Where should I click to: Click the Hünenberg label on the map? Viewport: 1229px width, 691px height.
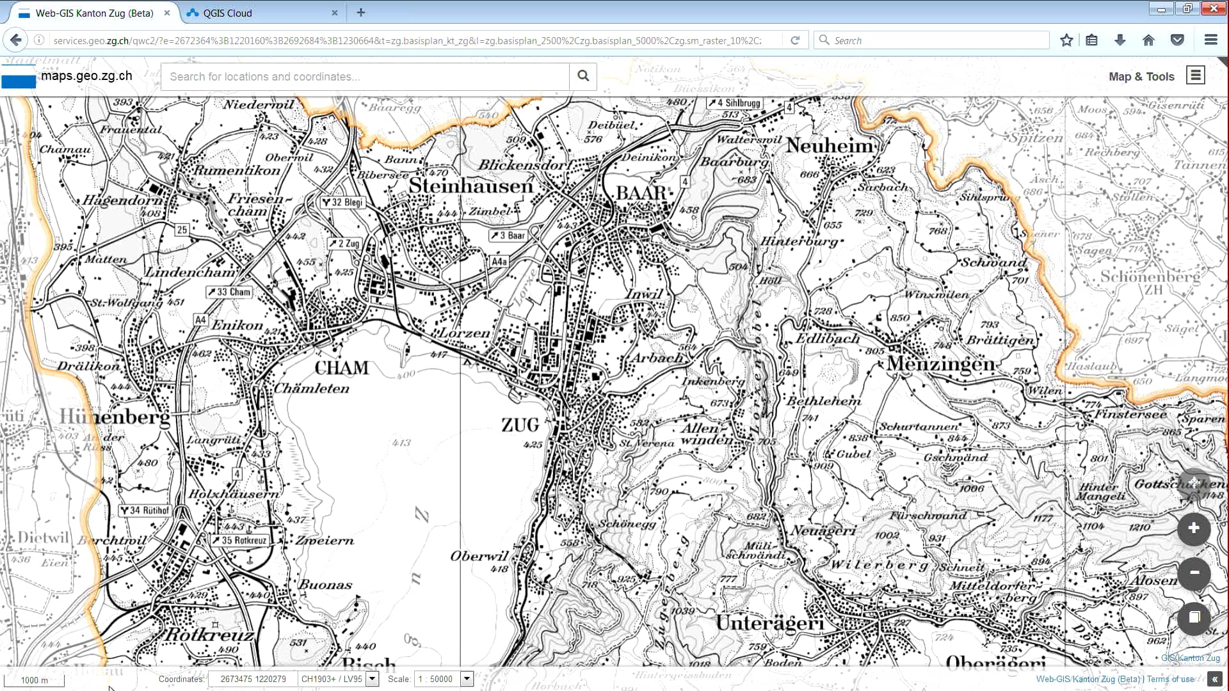pyautogui.click(x=115, y=417)
